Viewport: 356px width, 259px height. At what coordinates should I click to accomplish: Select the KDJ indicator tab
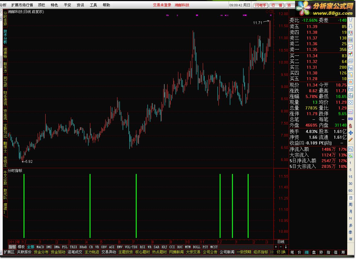(x=164, y=247)
